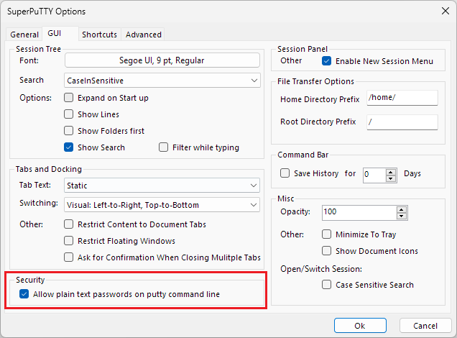This screenshot has height=338, width=457.
Task: Open the Advanced tab
Action: (x=144, y=35)
